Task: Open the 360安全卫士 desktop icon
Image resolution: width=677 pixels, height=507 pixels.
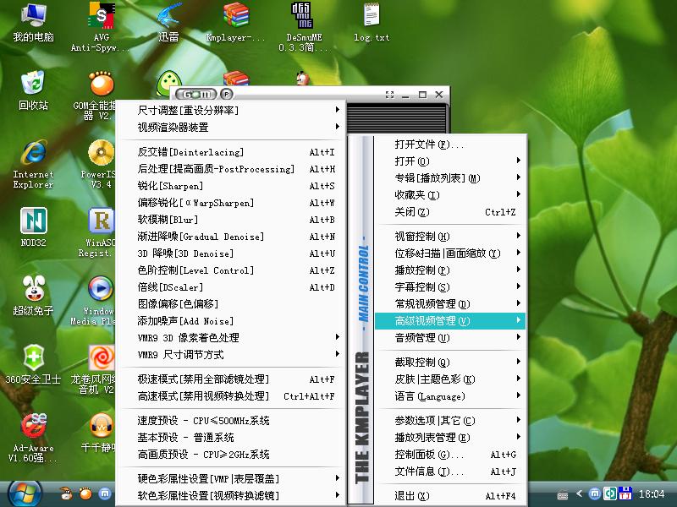Action: (33, 363)
